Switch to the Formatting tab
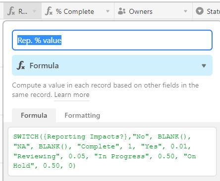 (82, 115)
